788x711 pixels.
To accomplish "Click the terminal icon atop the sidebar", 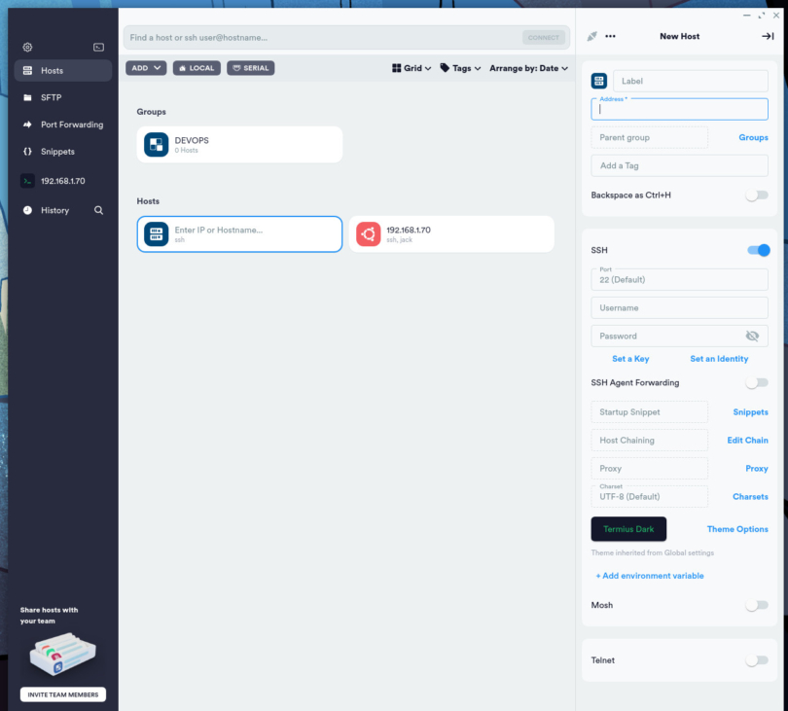I will click(x=98, y=47).
